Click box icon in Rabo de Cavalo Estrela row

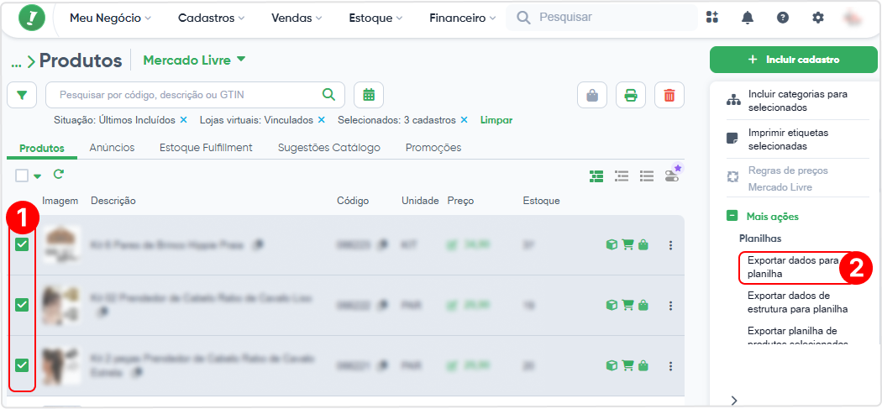click(x=612, y=366)
